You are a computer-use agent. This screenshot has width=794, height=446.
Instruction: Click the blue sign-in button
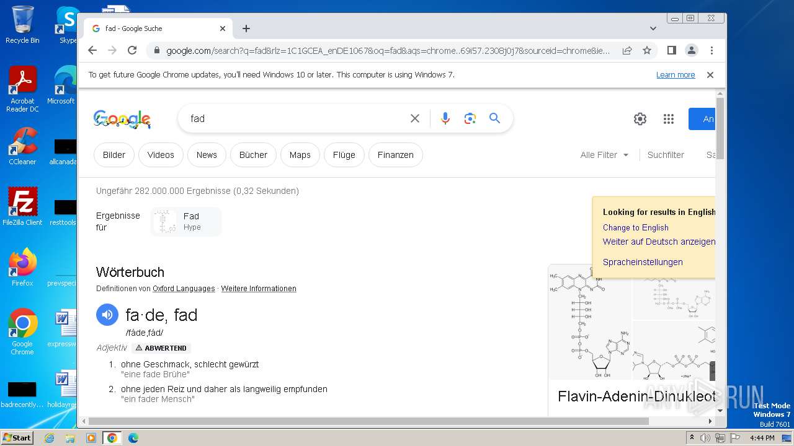(x=702, y=119)
